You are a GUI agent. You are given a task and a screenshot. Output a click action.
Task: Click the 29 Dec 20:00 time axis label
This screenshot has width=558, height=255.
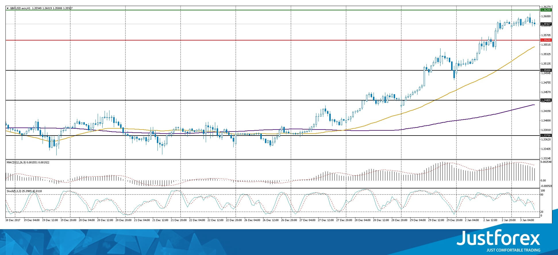[x=455, y=220]
